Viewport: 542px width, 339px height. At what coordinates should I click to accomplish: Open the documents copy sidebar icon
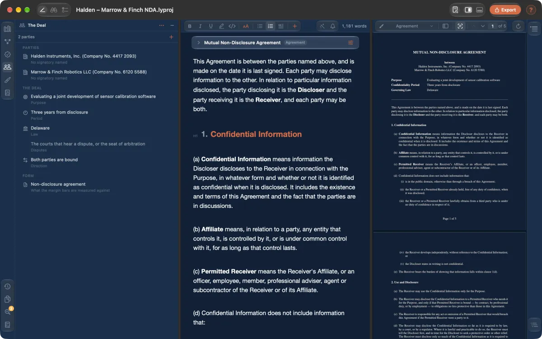[7, 299]
